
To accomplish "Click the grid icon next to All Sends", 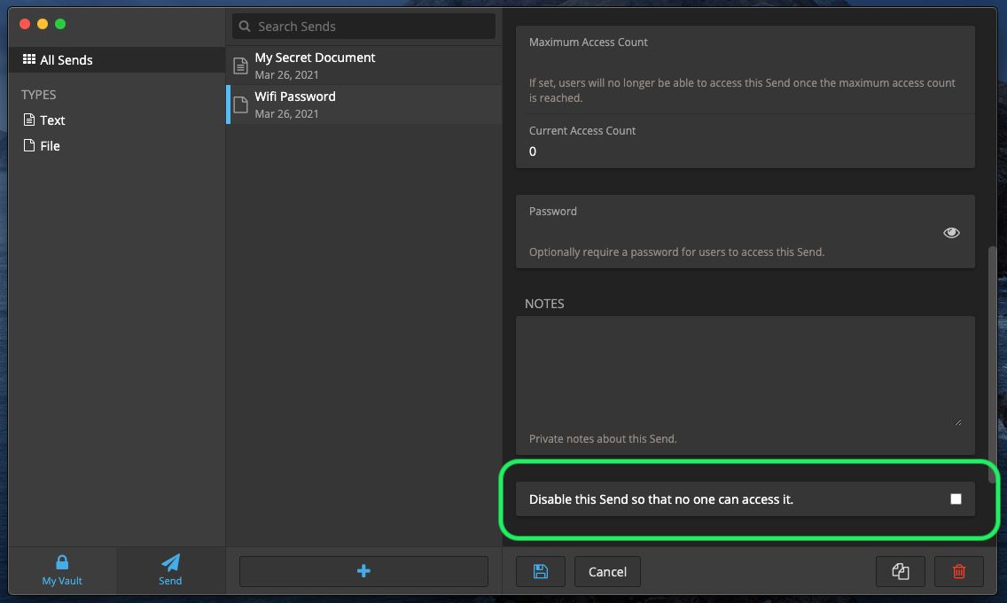I will point(29,59).
